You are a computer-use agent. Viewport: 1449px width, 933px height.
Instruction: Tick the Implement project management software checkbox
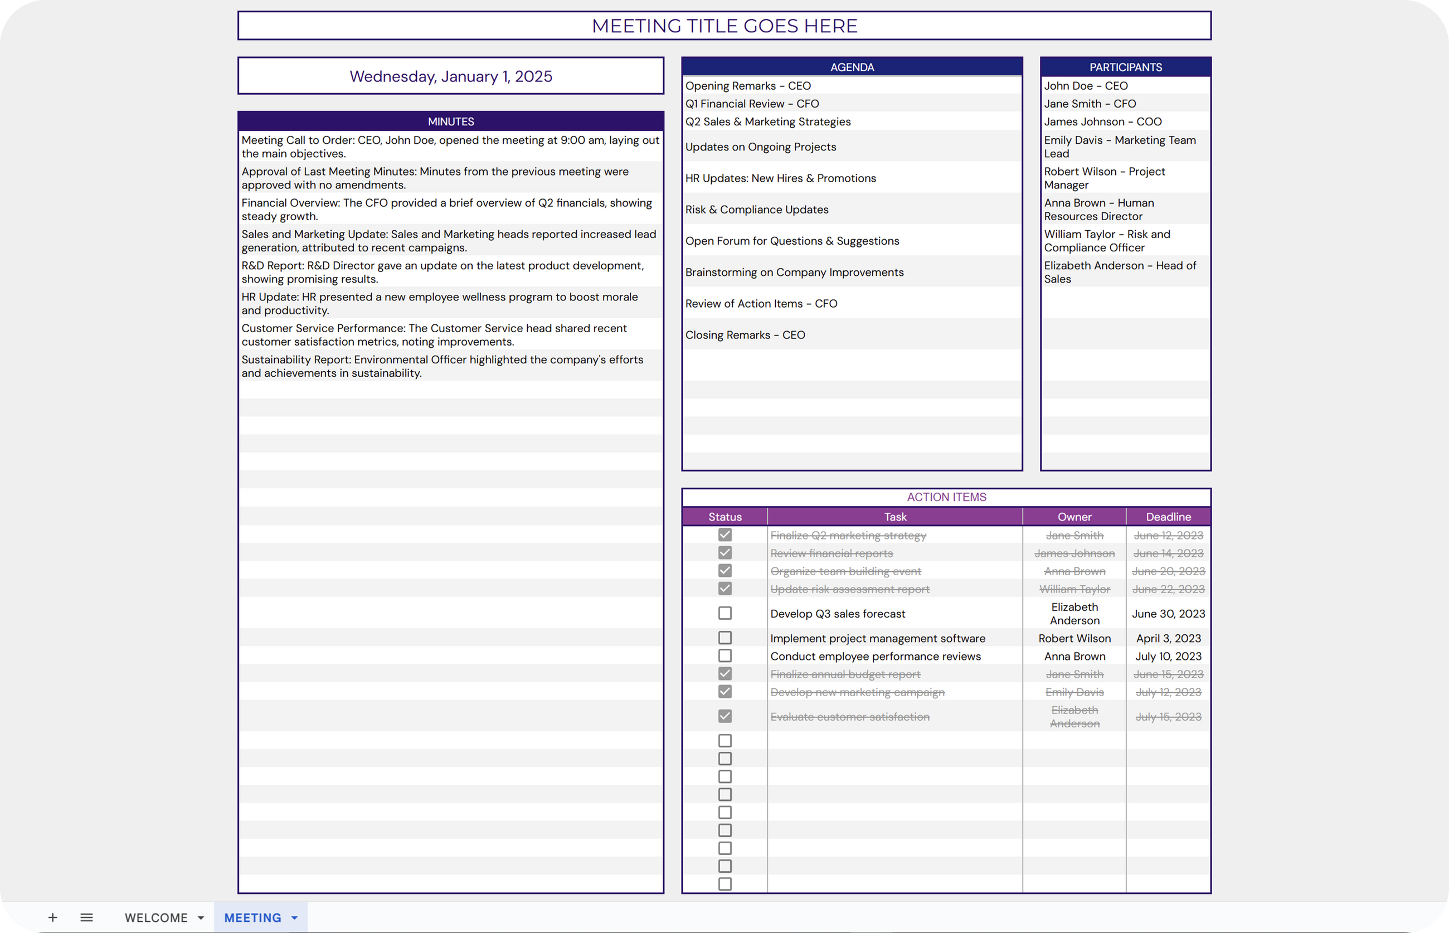(724, 638)
